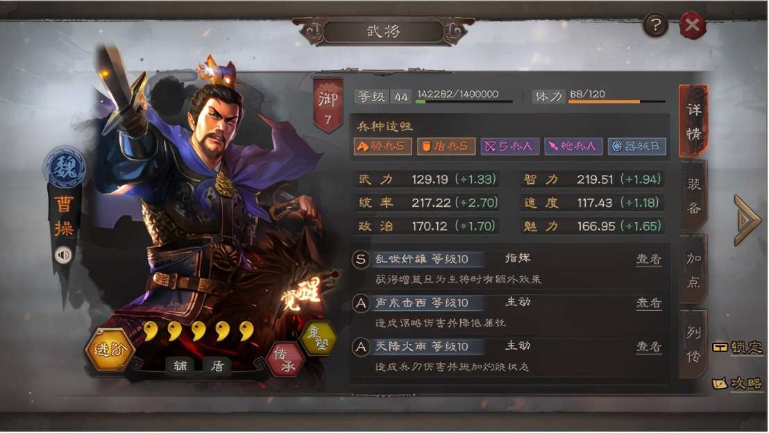Viewport: 769px width, 433px height.
Task: Toggle the 锁定 lock option
Action: pos(738,347)
